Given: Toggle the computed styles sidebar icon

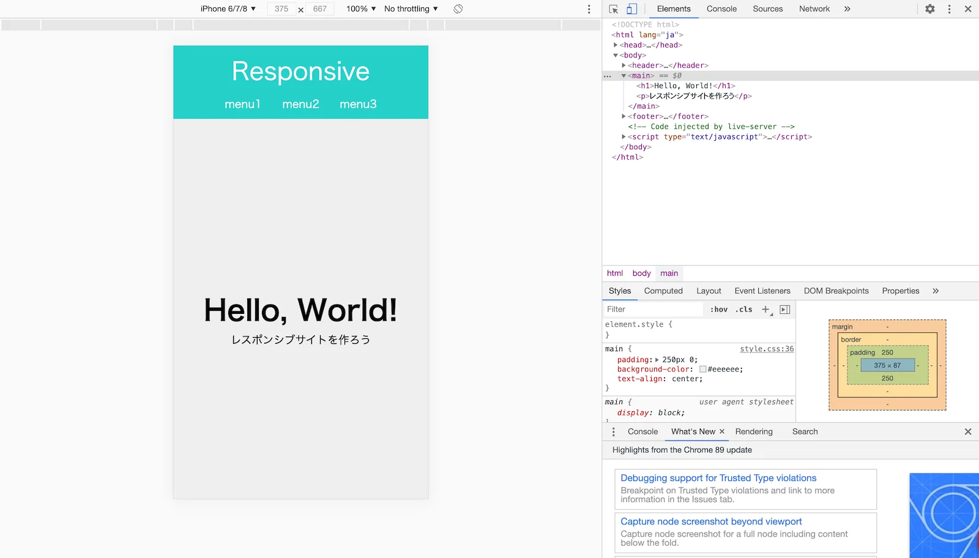Looking at the screenshot, I should 785,310.
